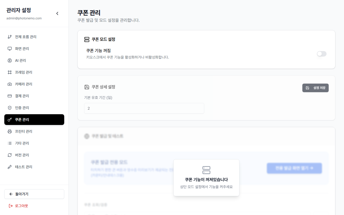344x215 pixels.
Task: Enable the 쿠폰 기능 toggle switch
Action: click(321, 54)
